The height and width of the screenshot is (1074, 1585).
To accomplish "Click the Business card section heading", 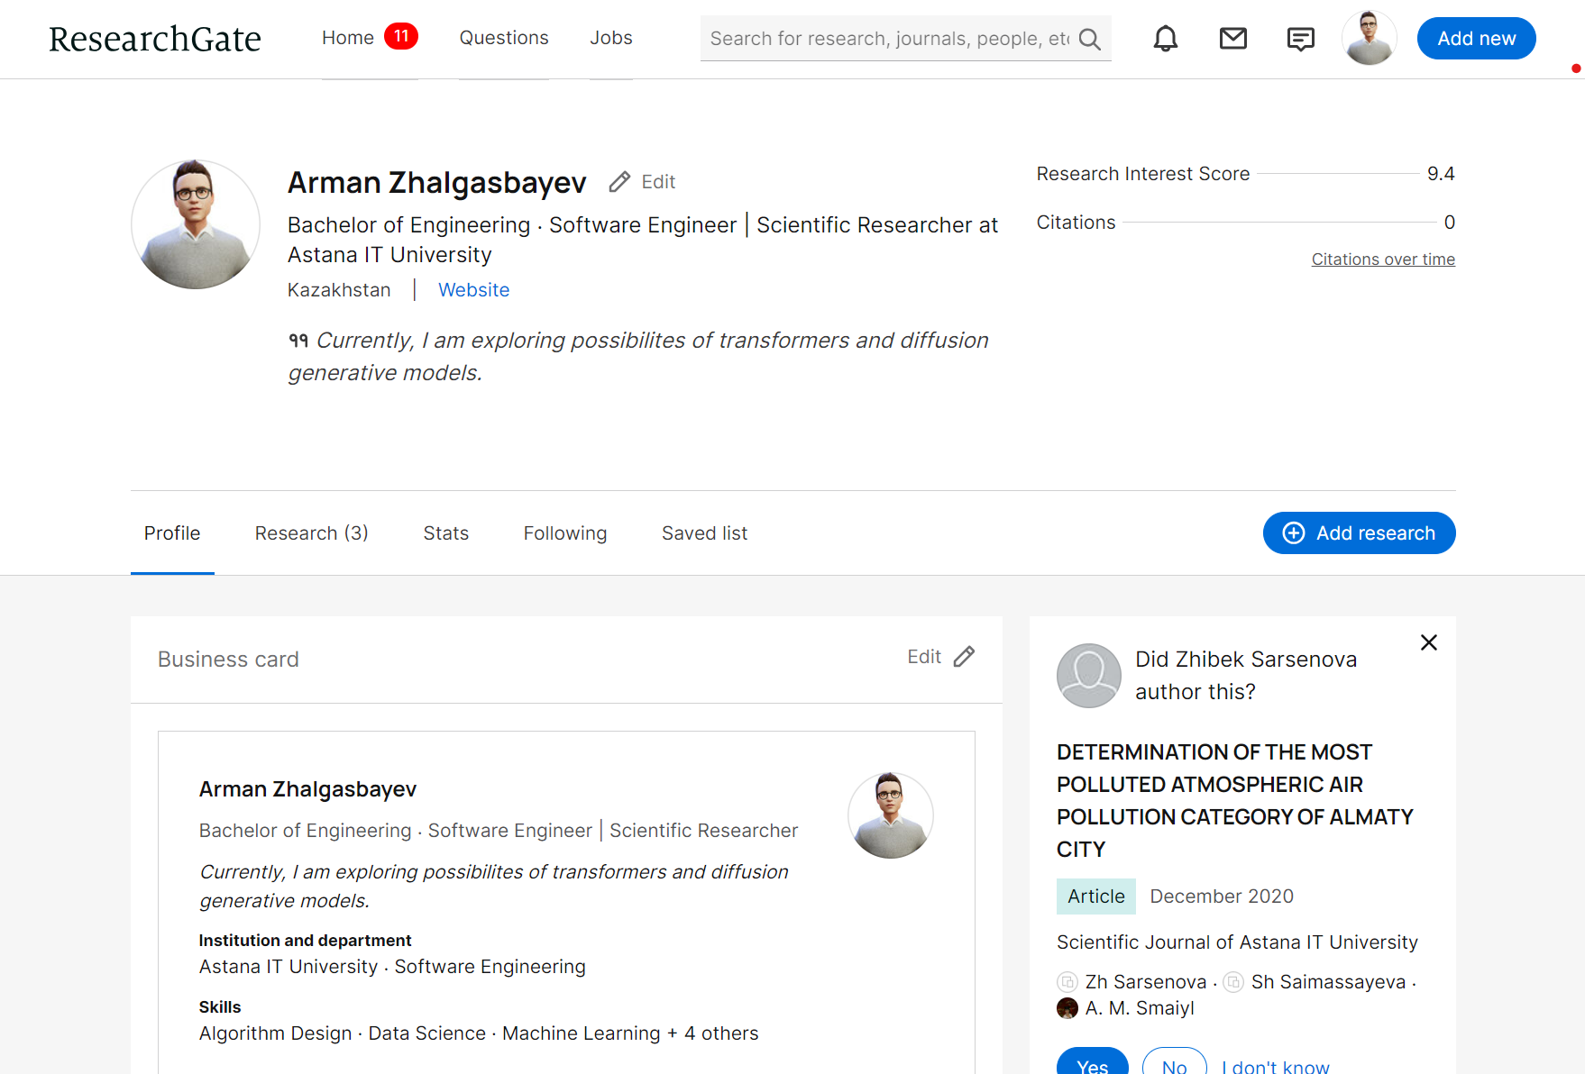I will pyautogui.click(x=228, y=660).
